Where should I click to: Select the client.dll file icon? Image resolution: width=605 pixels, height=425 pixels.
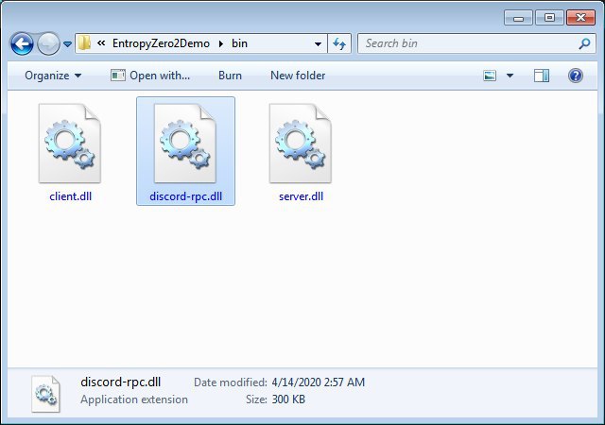(x=70, y=143)
